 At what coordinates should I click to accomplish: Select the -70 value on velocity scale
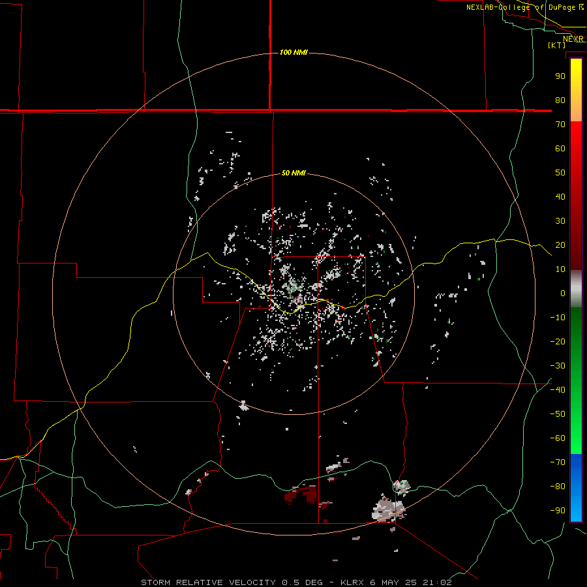[x=558, y=462]
